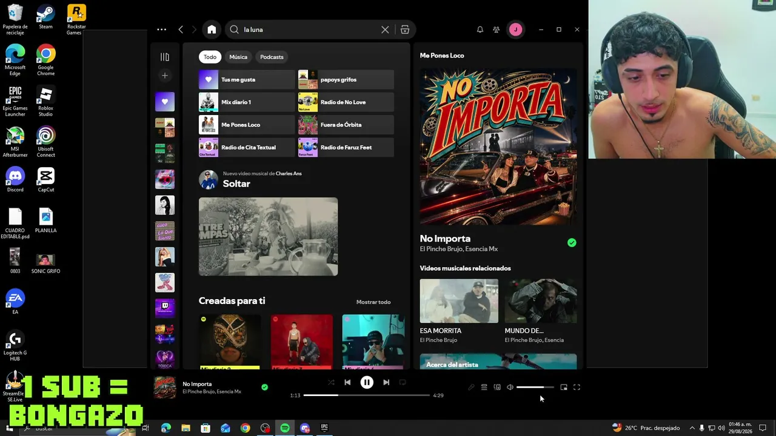The image size is (776, 436).
Task: Open the 'Charles Ans' artist link
Action: 289,174
